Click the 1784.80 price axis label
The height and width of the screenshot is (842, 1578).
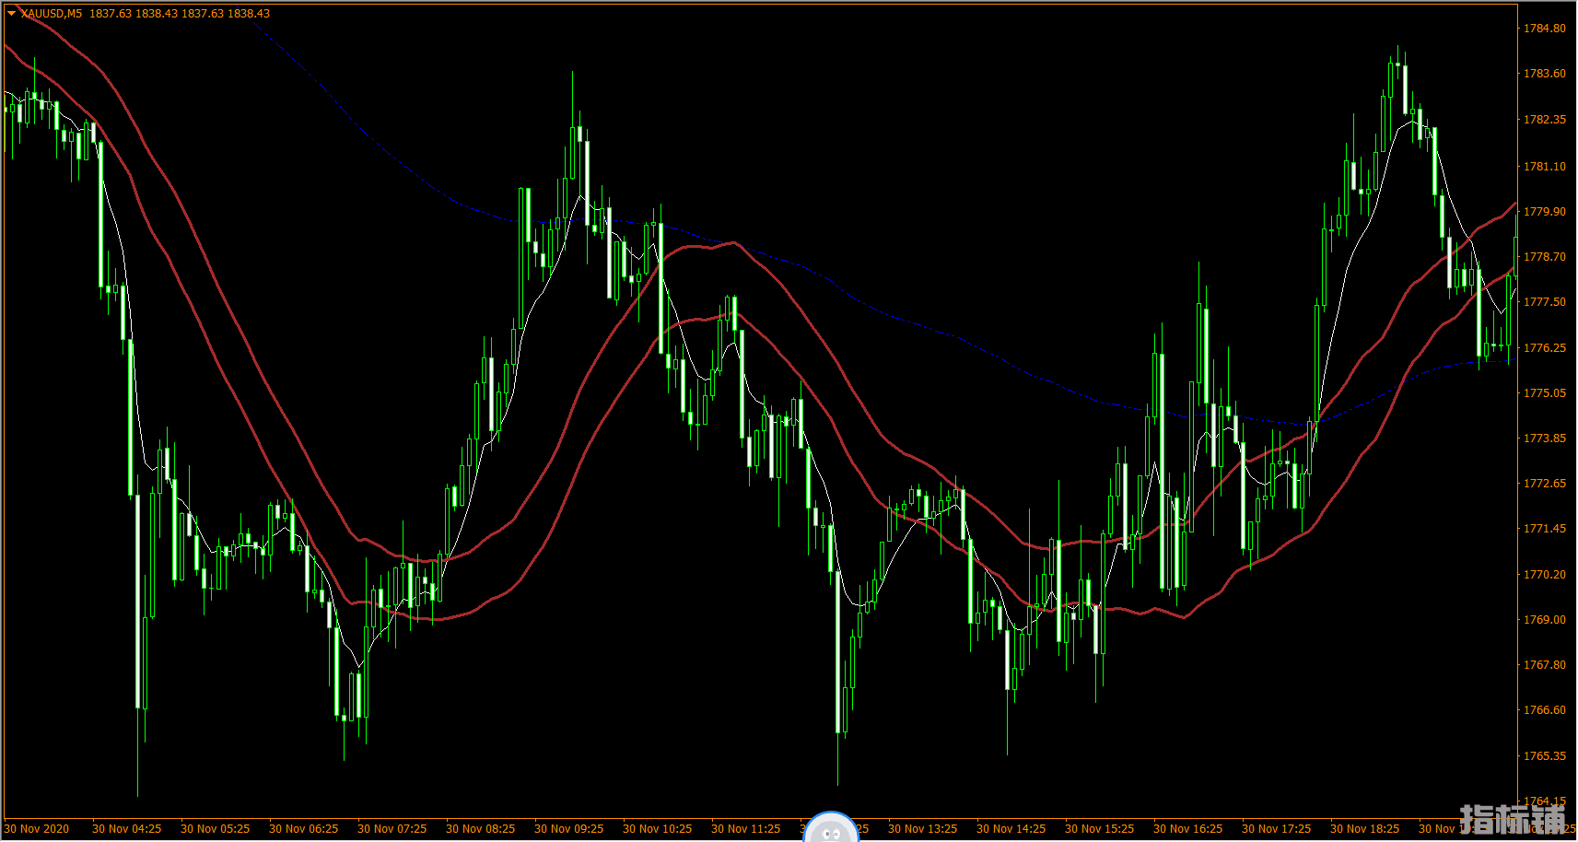pos(1544,29)
